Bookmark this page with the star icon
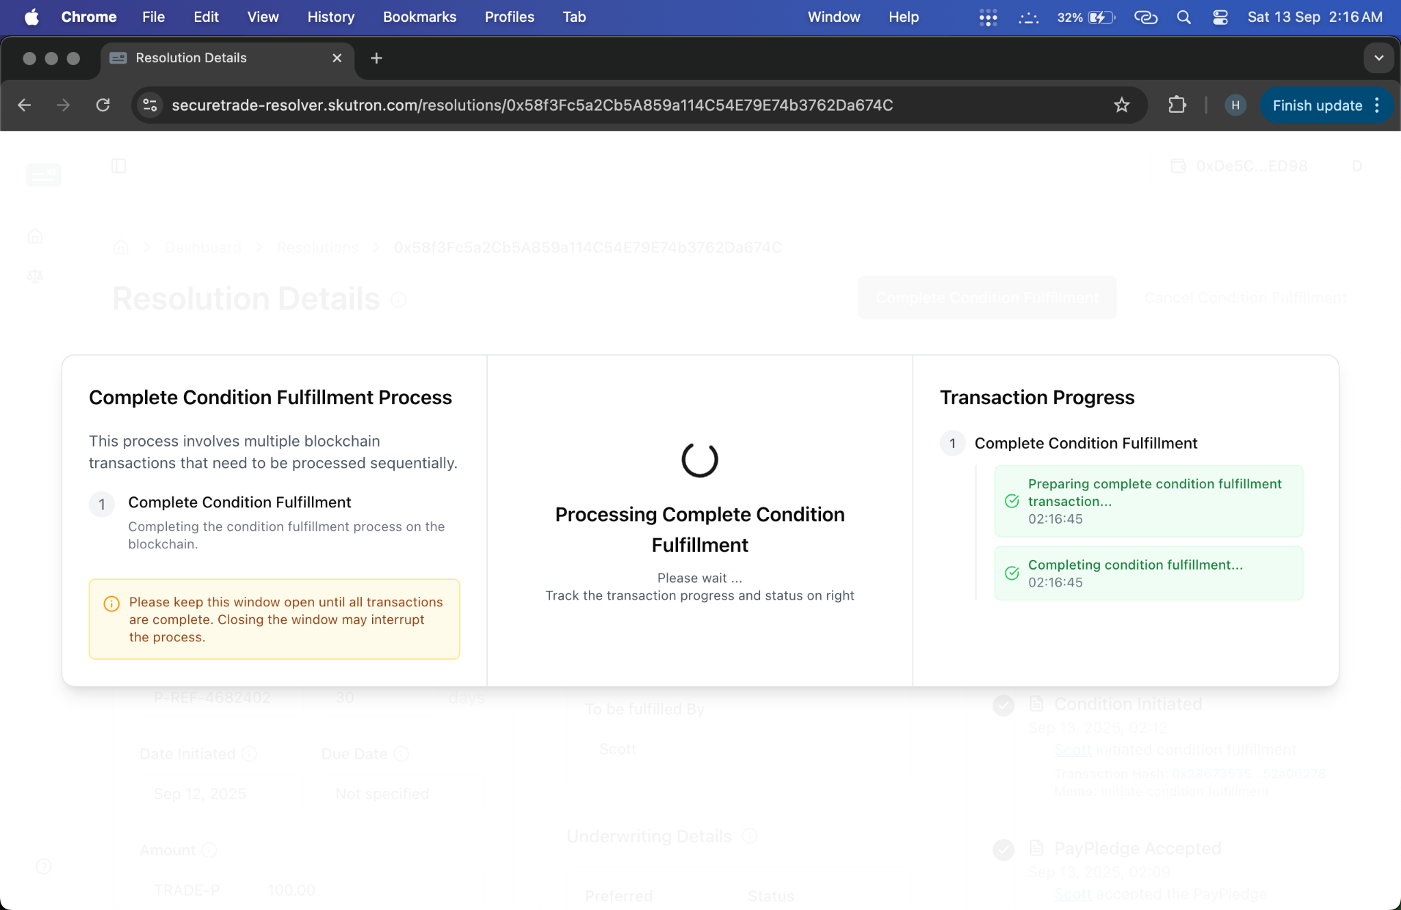This screenshot has height=910, width=1401. pyautogui.click(x=1122, y=105)
